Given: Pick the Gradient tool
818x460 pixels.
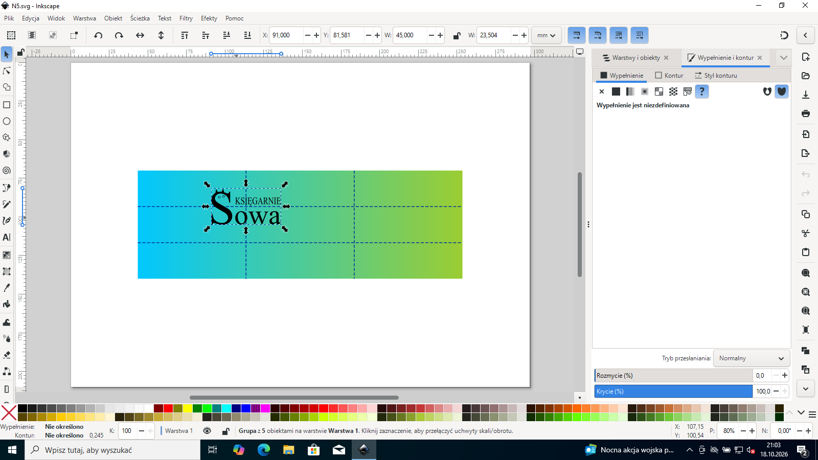Looking at the screenshot, I should click(x=7, y=255).
